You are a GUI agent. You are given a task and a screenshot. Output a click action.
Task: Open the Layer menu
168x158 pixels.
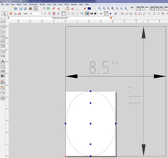pyautogui.click(x=60, y=4)
